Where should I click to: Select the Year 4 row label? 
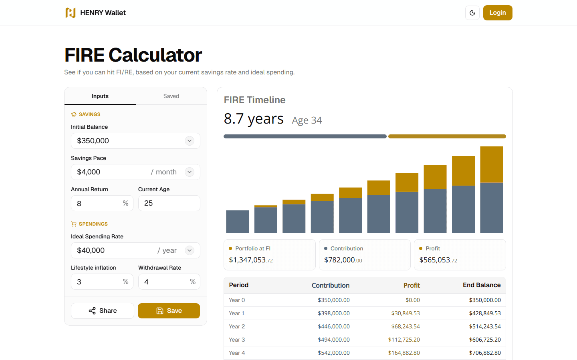(237, 353)
